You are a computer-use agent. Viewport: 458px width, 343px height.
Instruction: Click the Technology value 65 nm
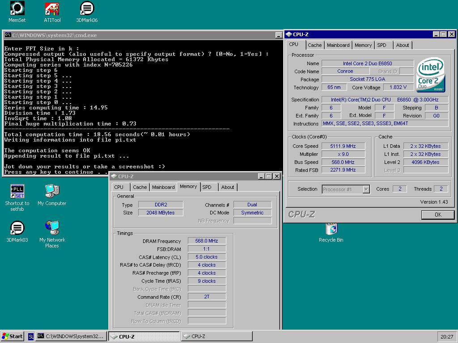click(334, 87)
